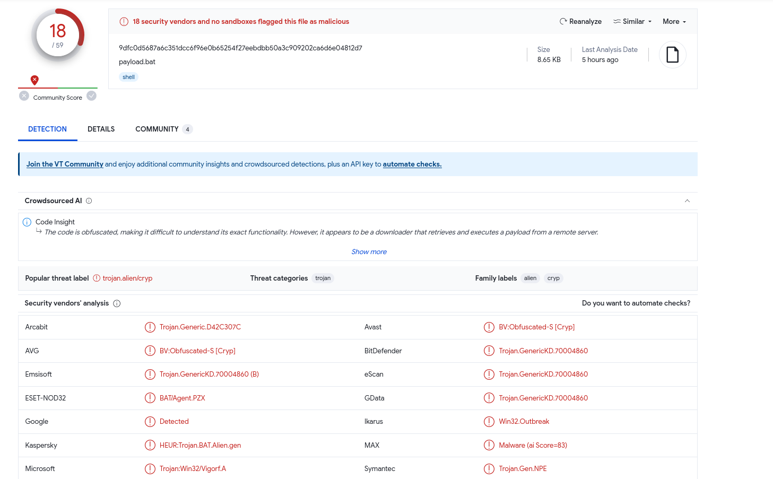Click the alert icon next to Kaspersky detection
Viewport: 773px width, 479px height.
150,445
